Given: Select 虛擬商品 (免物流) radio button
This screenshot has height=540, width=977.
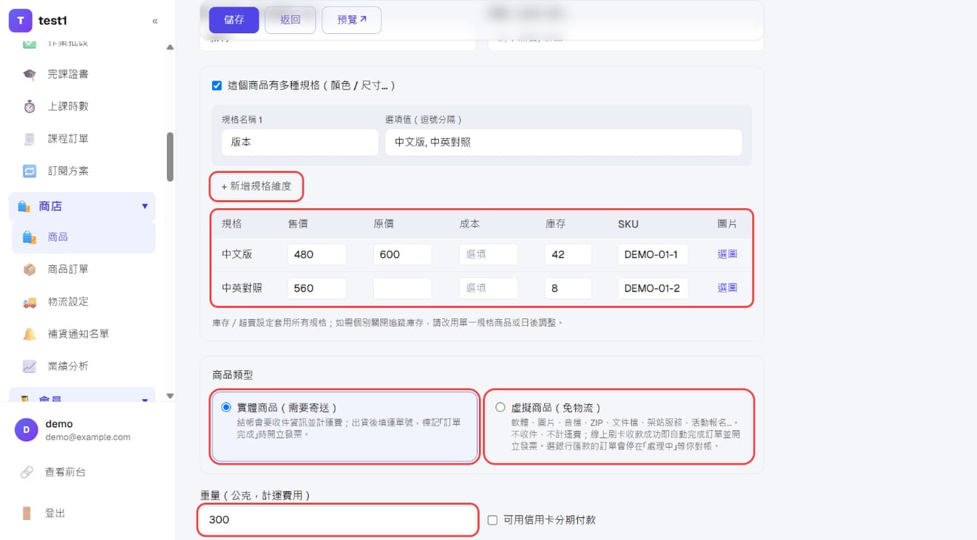Looking at the screenshot, I should click(x=500, y=407).
